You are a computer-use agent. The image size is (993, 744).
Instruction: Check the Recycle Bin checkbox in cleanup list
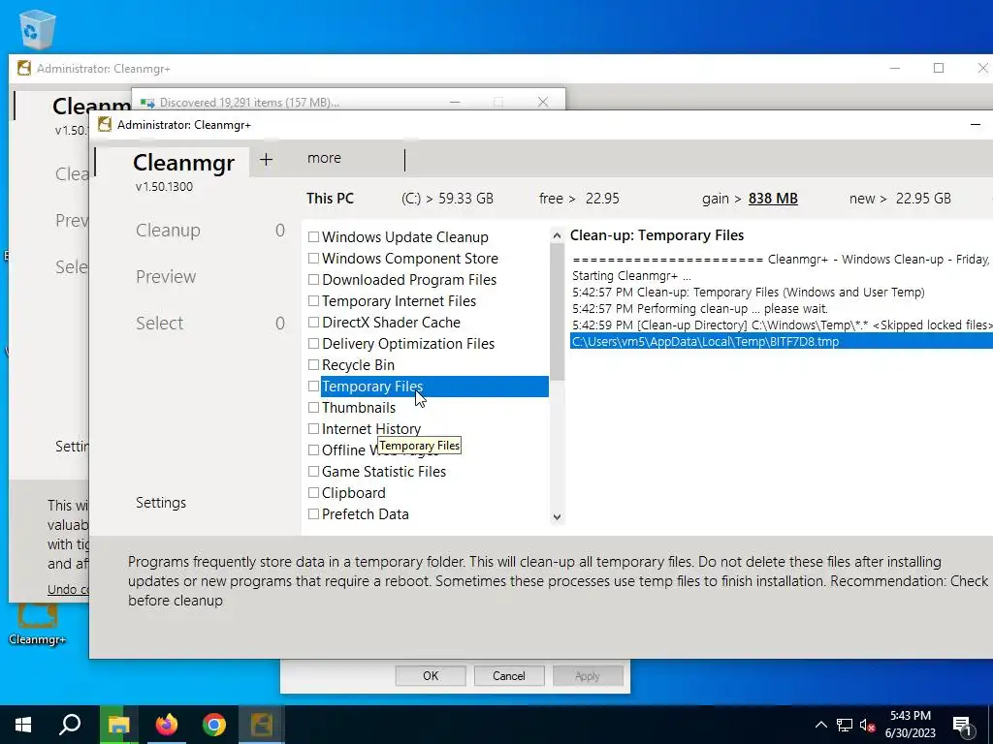coord(313,365)
